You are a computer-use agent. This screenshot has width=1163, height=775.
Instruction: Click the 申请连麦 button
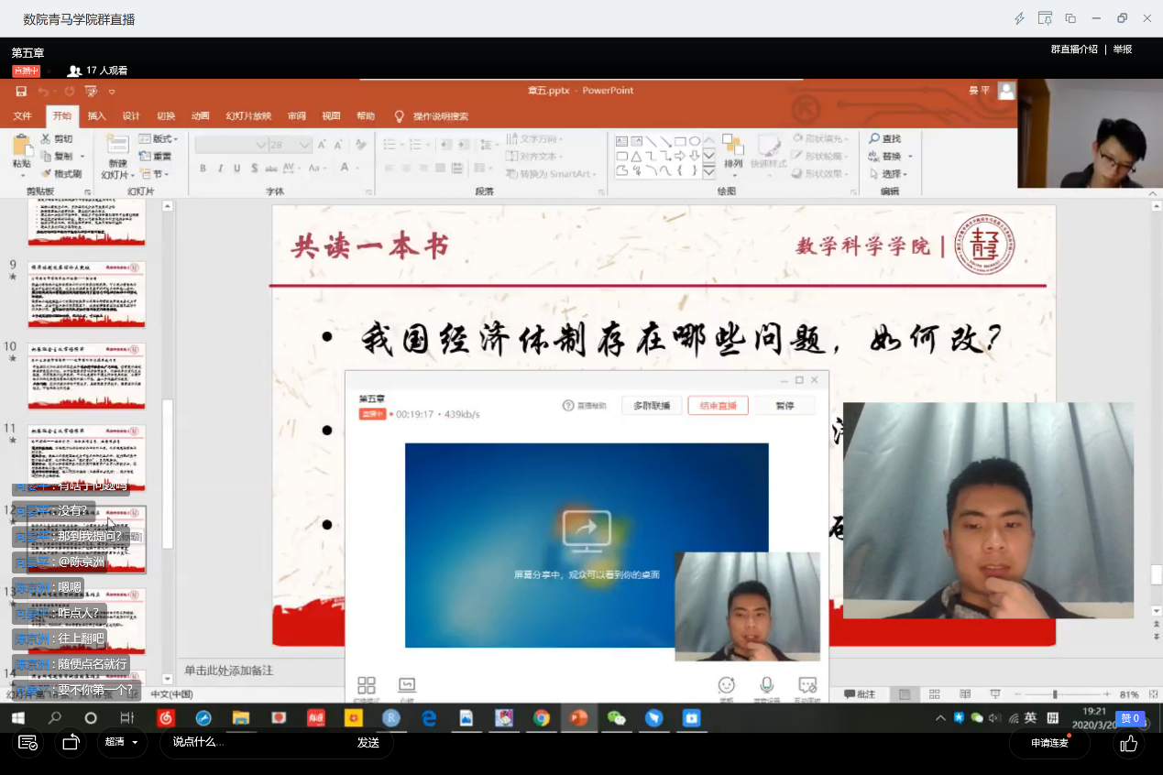(x=1049, y=743)
